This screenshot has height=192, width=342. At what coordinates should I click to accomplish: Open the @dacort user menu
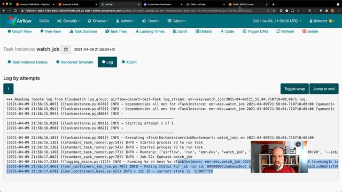[x=322, y=21]
